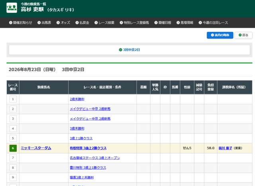Jump to 3回中京2日 anchor link
This screenshot has height=186, width=255.
[129, 50]
